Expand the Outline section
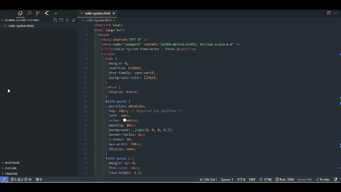The image size is (341, 192). click(x=10, y=168)
